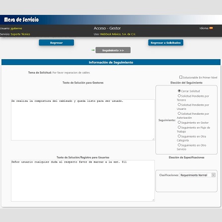The height and width of the screenshot is (222, 222).
Task: Select Seguimiento en Otra Categoría
Action: click(179, 136)
